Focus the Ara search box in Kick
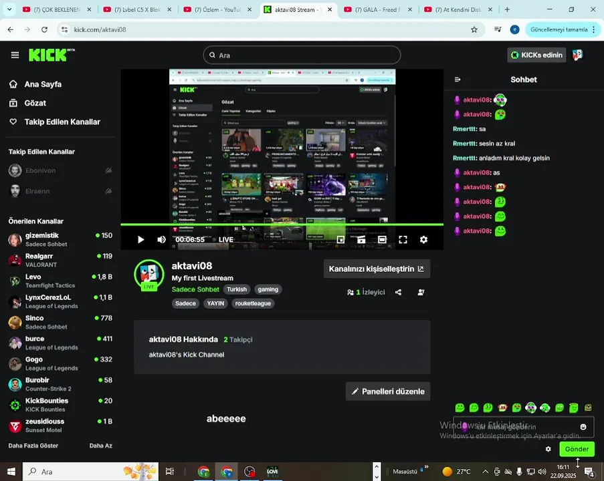Image resolution: width=604 pixels, height=481 pixels. pos(302,55)
